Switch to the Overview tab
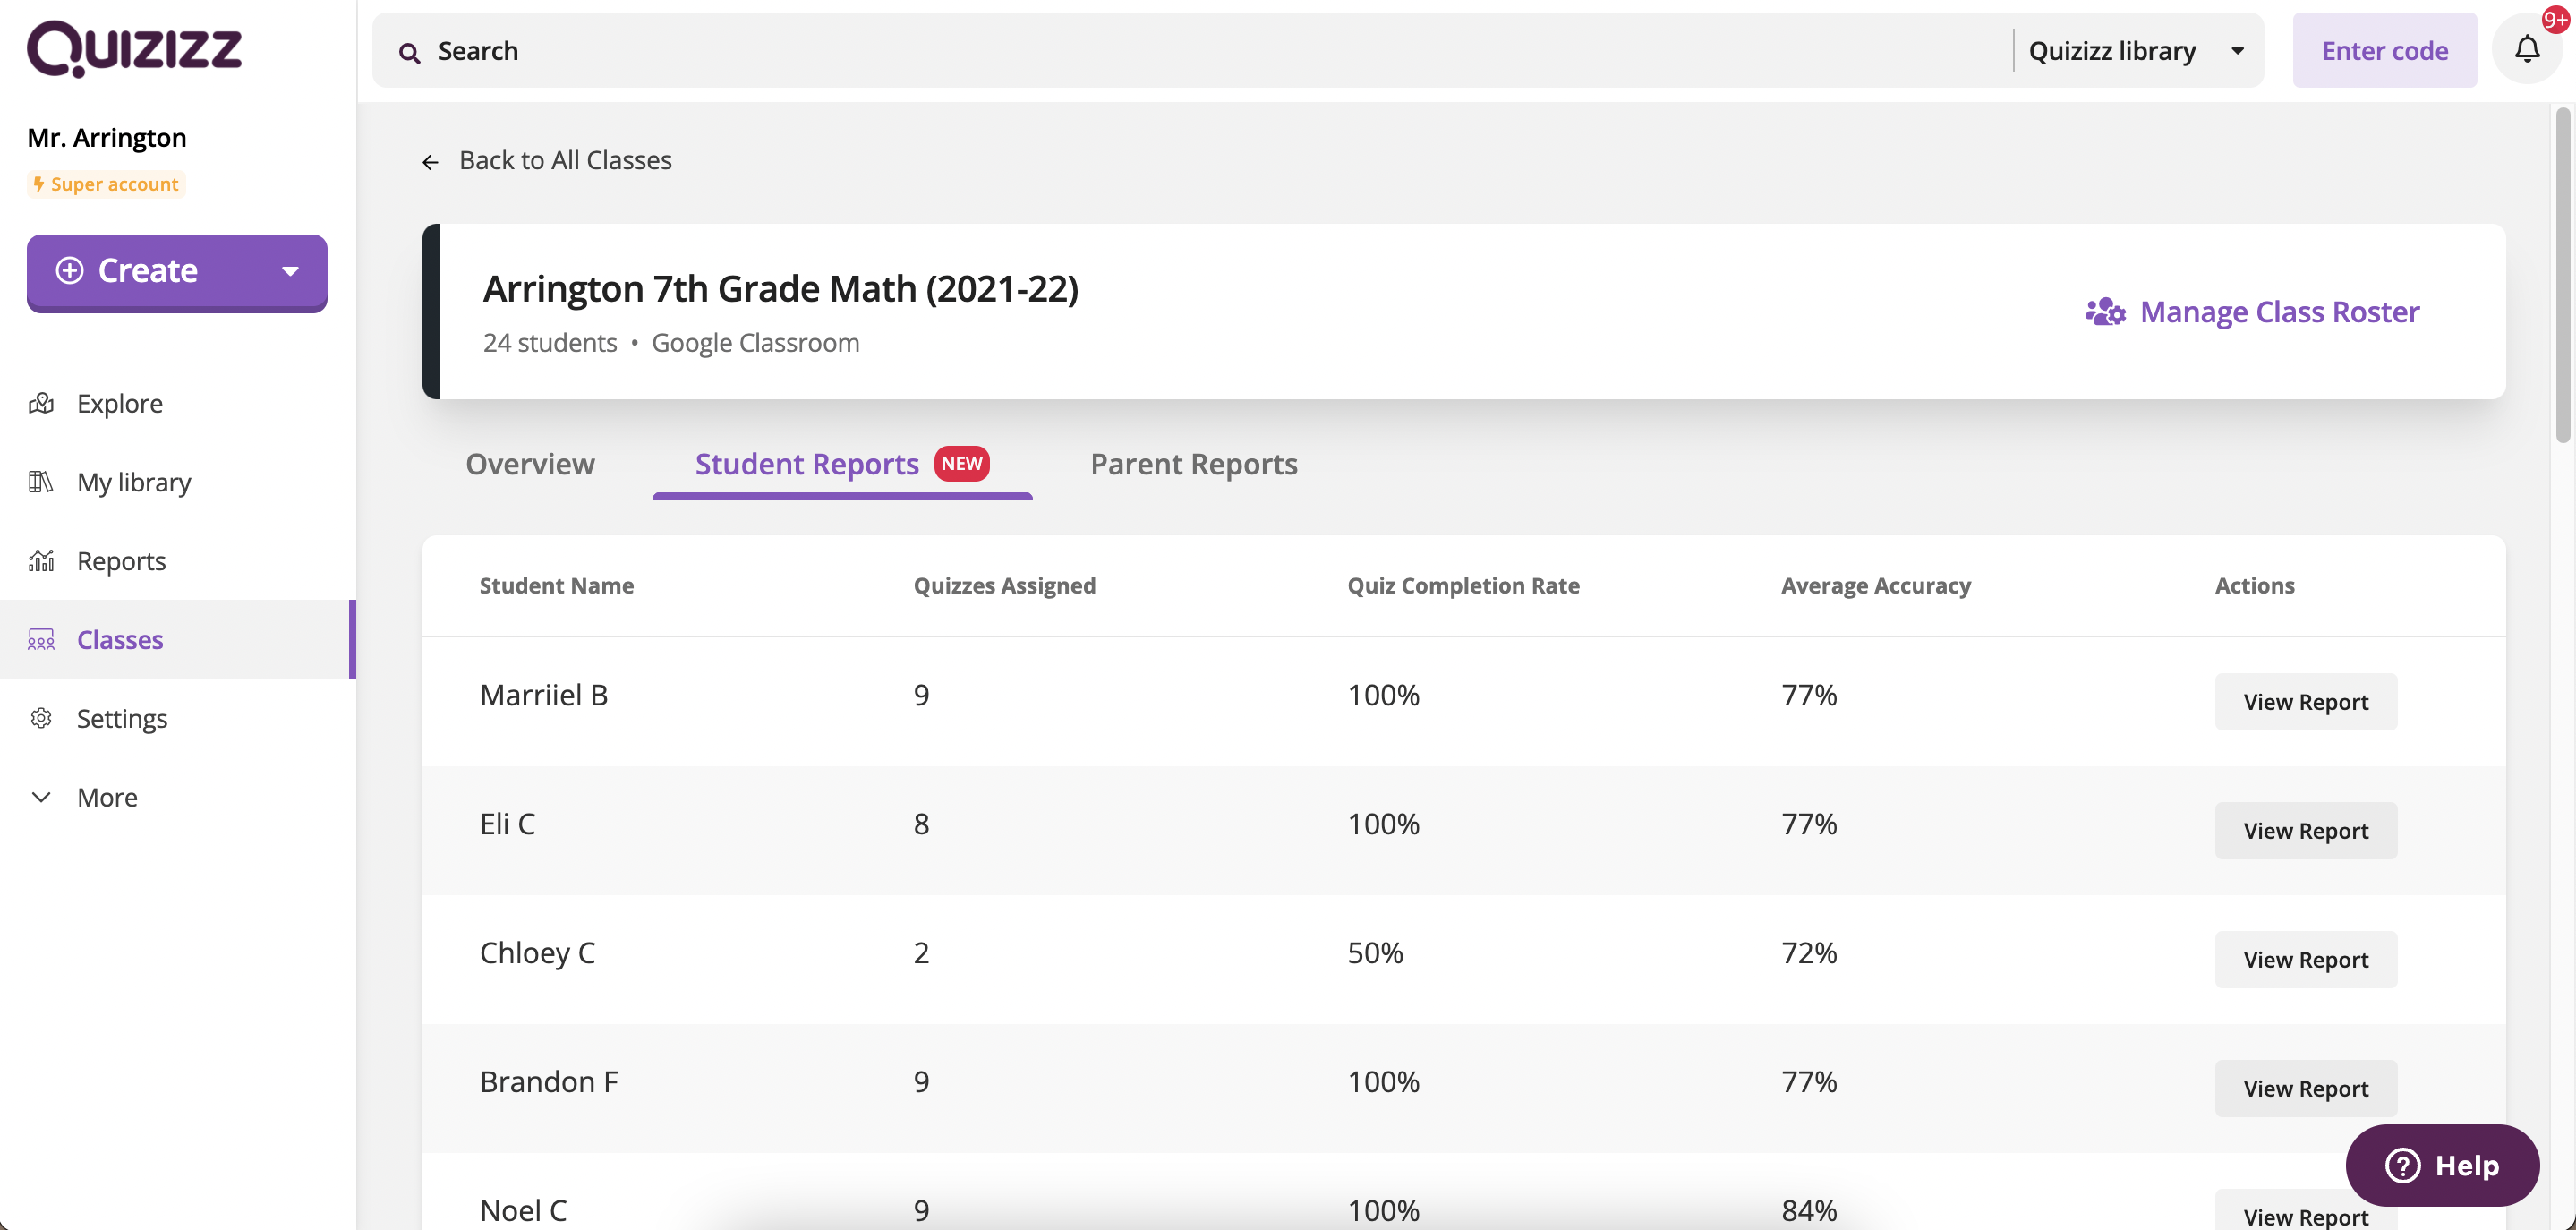The image size is (2576, 1230). [527, 463]
